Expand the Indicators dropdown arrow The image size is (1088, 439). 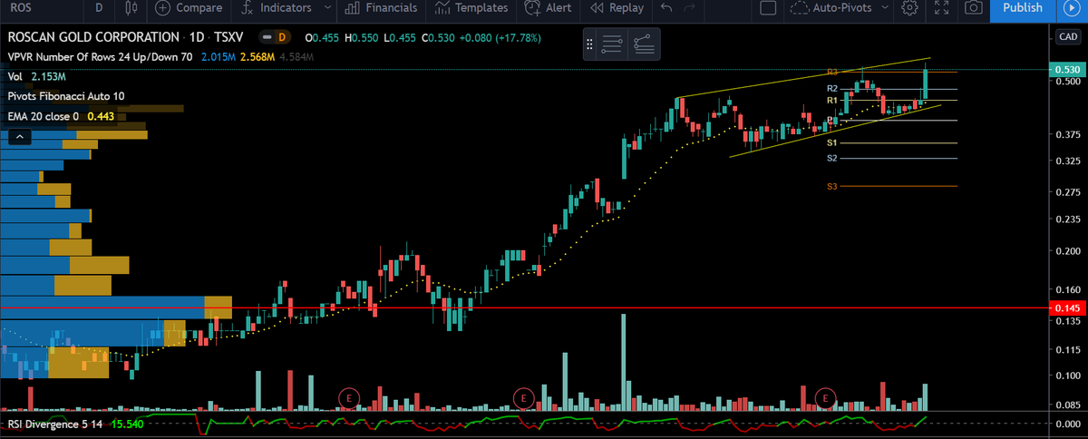[326, 8]
